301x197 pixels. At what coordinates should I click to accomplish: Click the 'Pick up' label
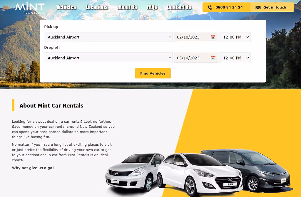click(x=51, y=27)
